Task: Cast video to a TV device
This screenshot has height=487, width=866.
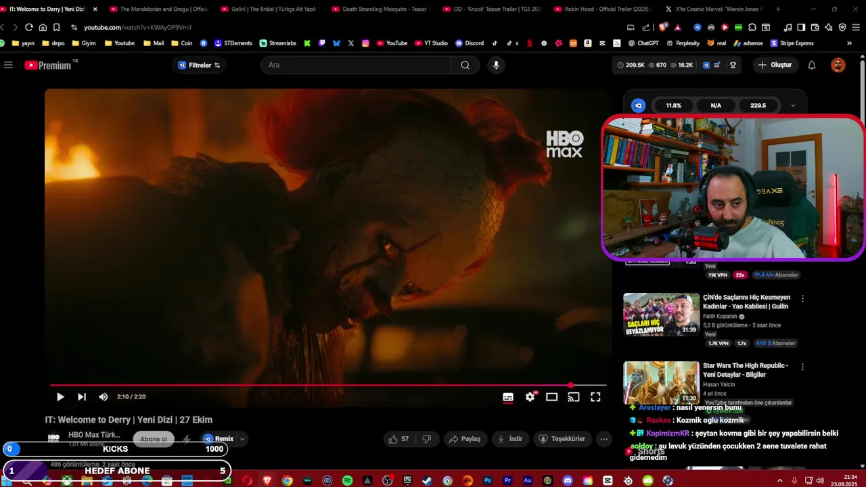Action: pos(574,397)
